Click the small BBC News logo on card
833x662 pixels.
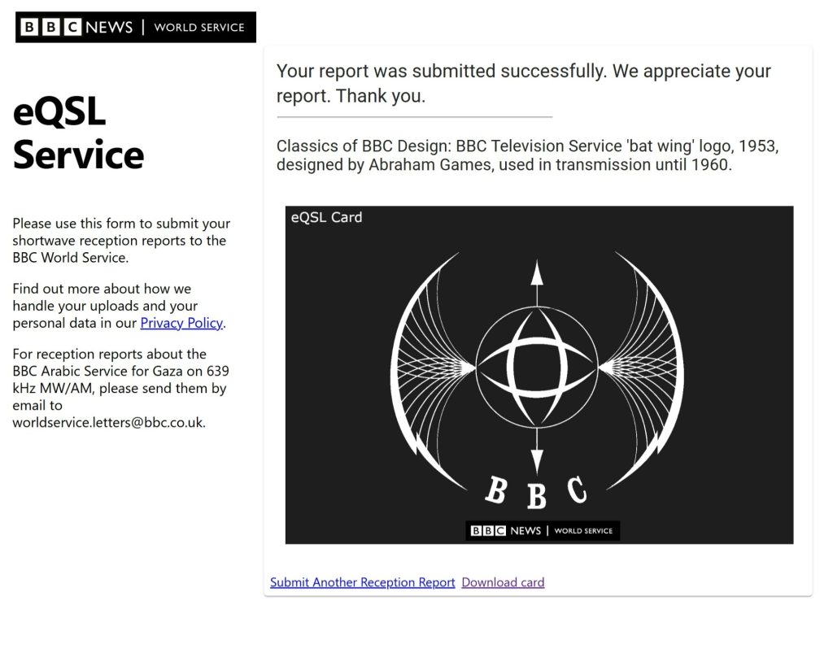pos(543,531)
